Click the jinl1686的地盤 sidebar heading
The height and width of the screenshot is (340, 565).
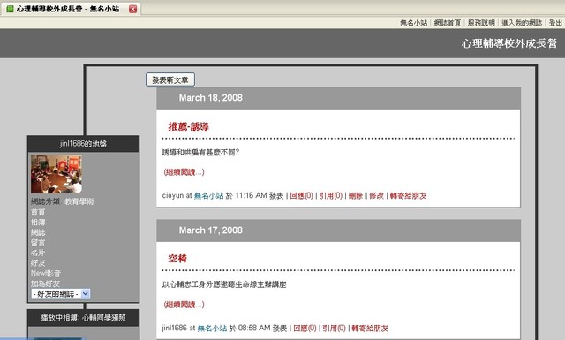[x=83, y=144]
